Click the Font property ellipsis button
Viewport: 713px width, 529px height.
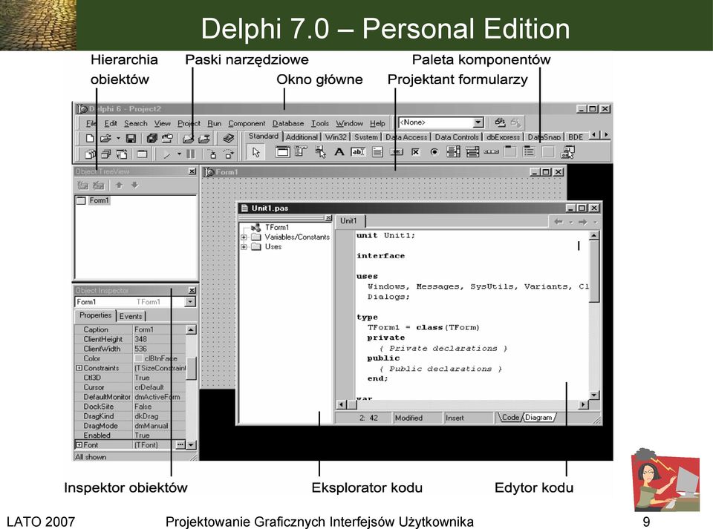point(180,444)
